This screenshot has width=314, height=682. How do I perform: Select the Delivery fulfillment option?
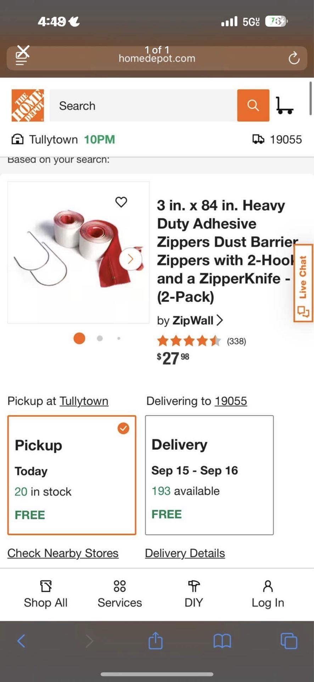pyautogui.click(x=209, y=475)
